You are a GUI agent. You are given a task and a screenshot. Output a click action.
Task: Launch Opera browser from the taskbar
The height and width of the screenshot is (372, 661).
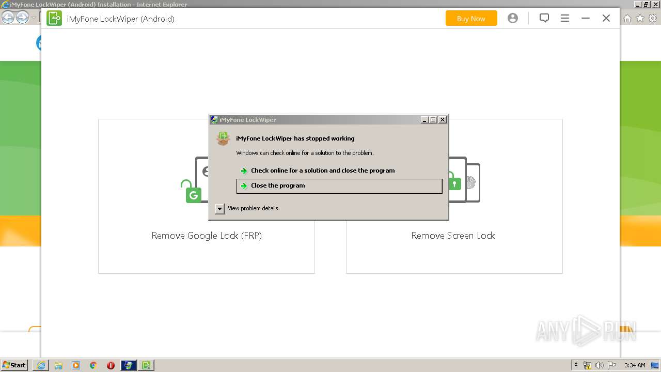click(x=111, y=365)
